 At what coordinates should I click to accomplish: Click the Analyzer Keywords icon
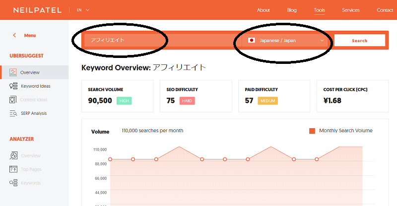[13, 183]
